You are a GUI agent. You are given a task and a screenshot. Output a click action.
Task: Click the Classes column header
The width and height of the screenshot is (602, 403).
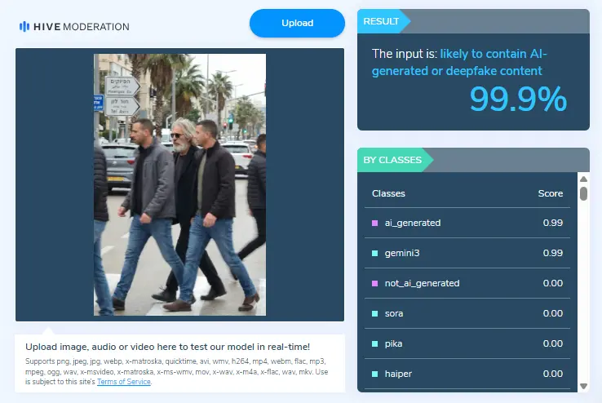pos(388,193)
